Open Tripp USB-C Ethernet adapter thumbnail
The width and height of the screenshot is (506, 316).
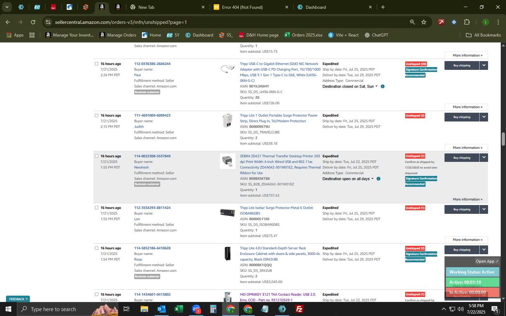click(x=227, y=69)
